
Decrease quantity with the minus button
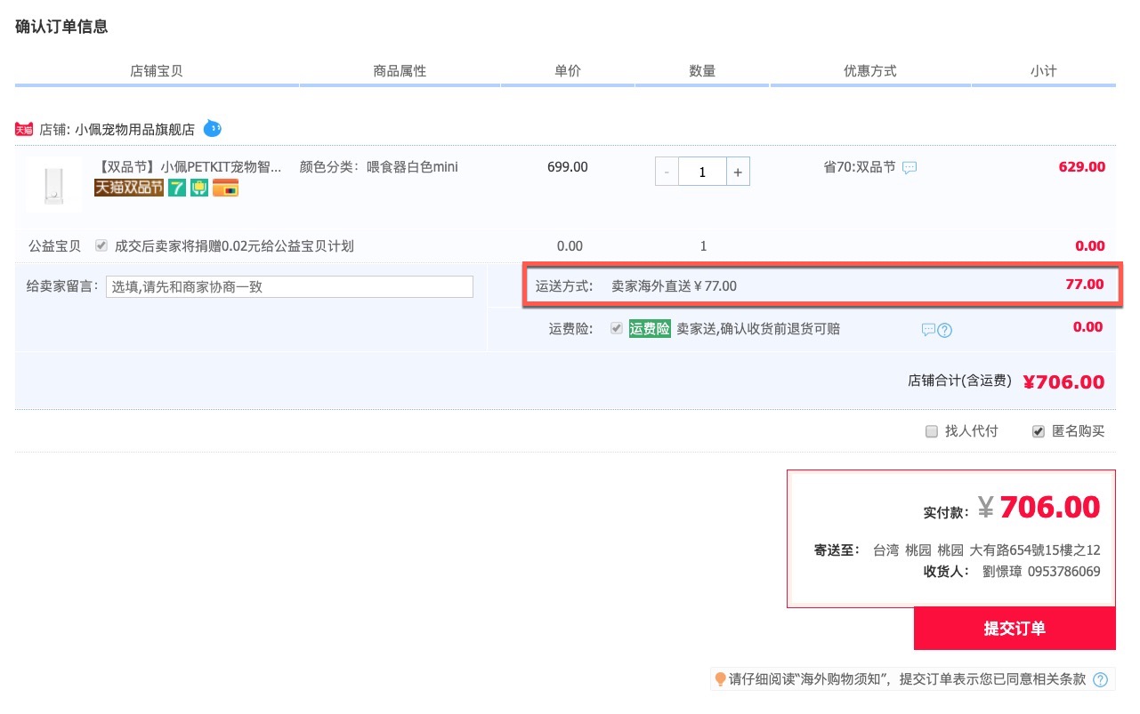[x=667, y=172]
